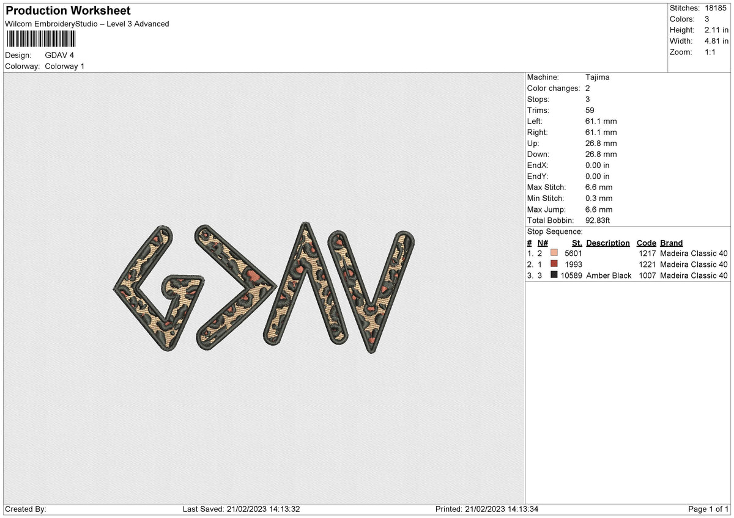Viewport: 734px width, 518px height.
Task: Select the Colorway 1 label
Action: pyautogui.click(x=64, y=66)
